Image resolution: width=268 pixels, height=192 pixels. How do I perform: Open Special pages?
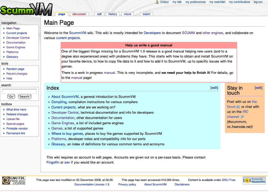(15, 124)
